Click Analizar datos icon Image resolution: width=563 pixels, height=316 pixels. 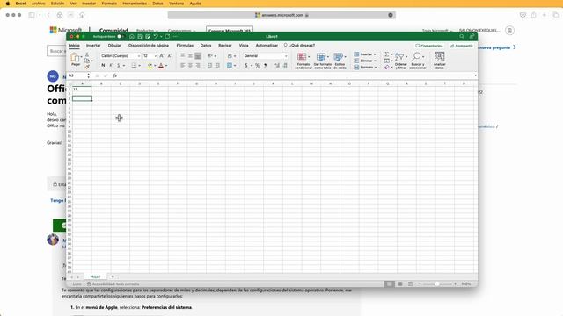click(439, 56)
